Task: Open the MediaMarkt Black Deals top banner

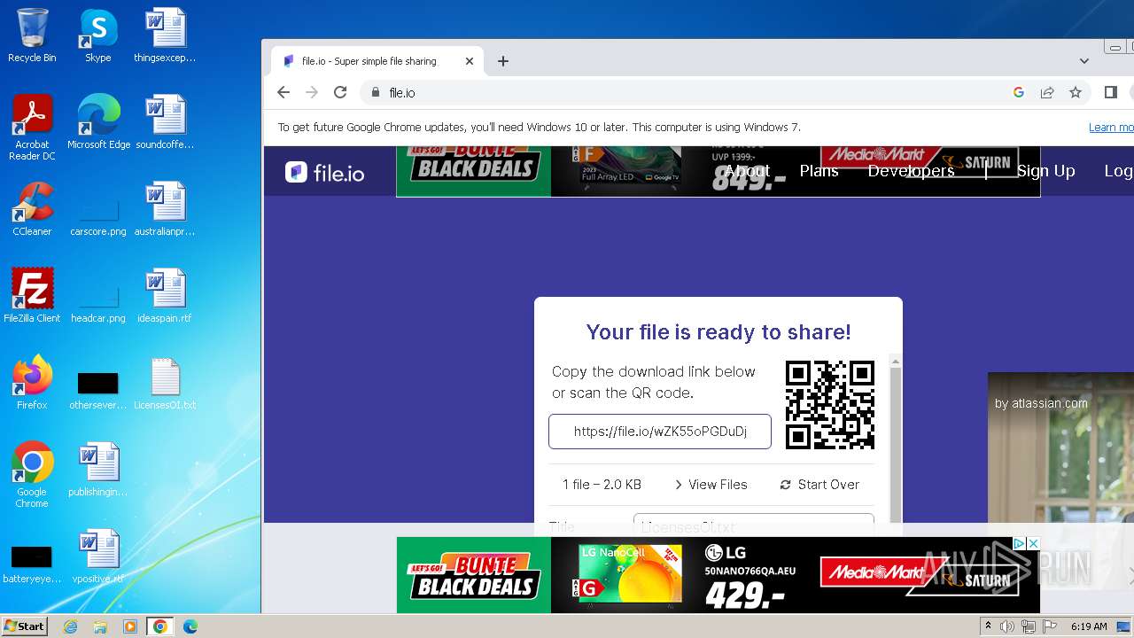Action: [x=718, y=171]
